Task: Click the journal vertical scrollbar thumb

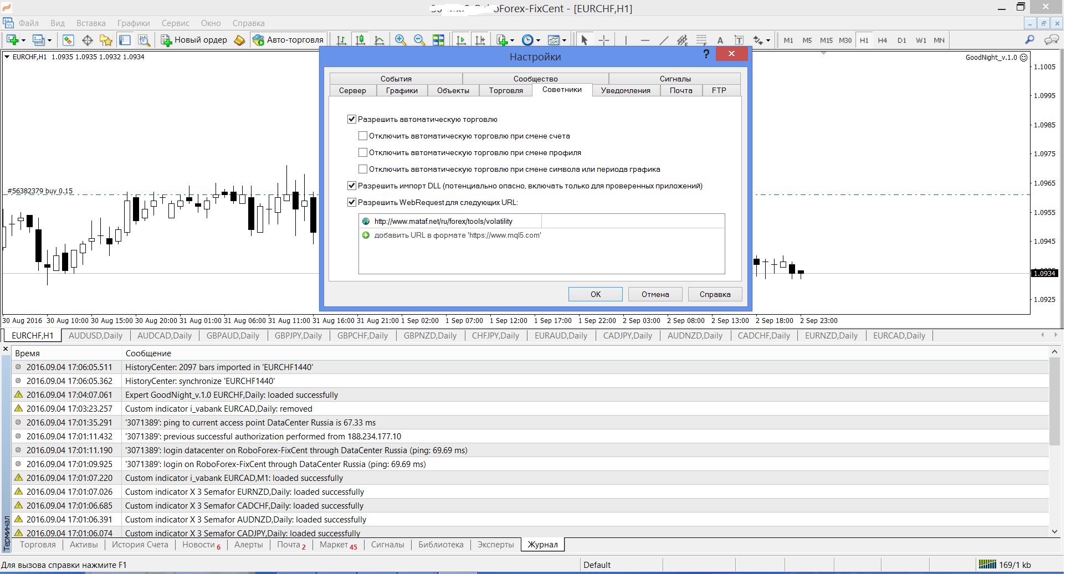Action: (x=1054, y=401)
